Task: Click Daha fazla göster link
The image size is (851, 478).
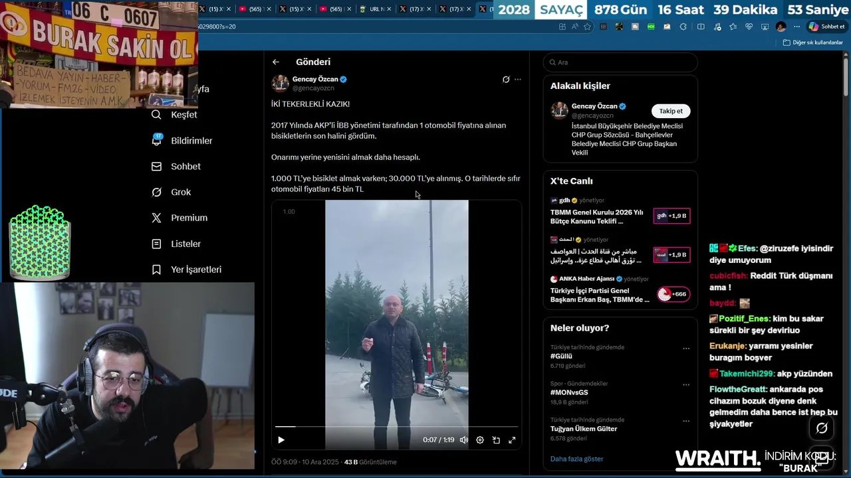Action: pyautogui.click(x=576, y=459)
